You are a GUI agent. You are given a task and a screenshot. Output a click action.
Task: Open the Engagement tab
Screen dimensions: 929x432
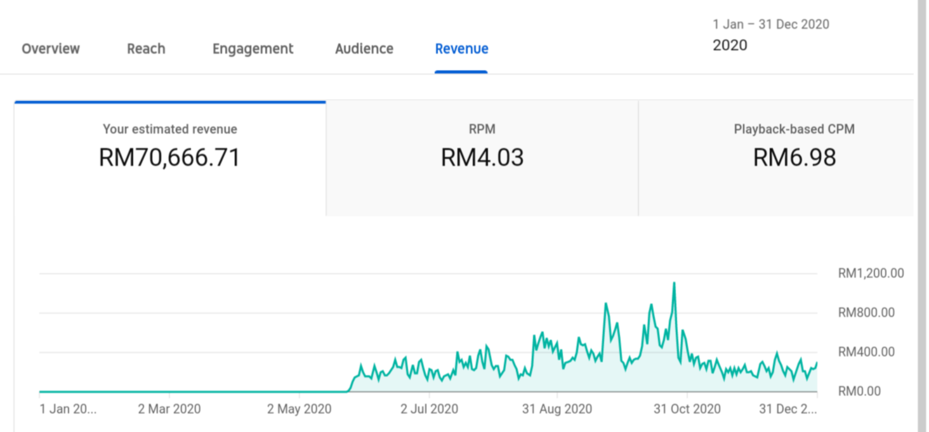(253, 49)
